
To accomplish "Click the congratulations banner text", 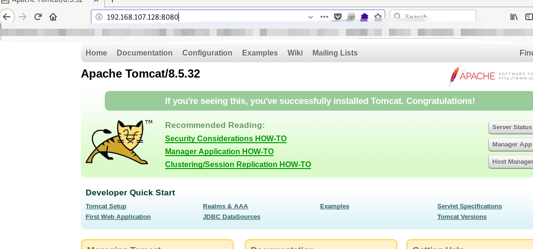I will click(x=320, y=101).
